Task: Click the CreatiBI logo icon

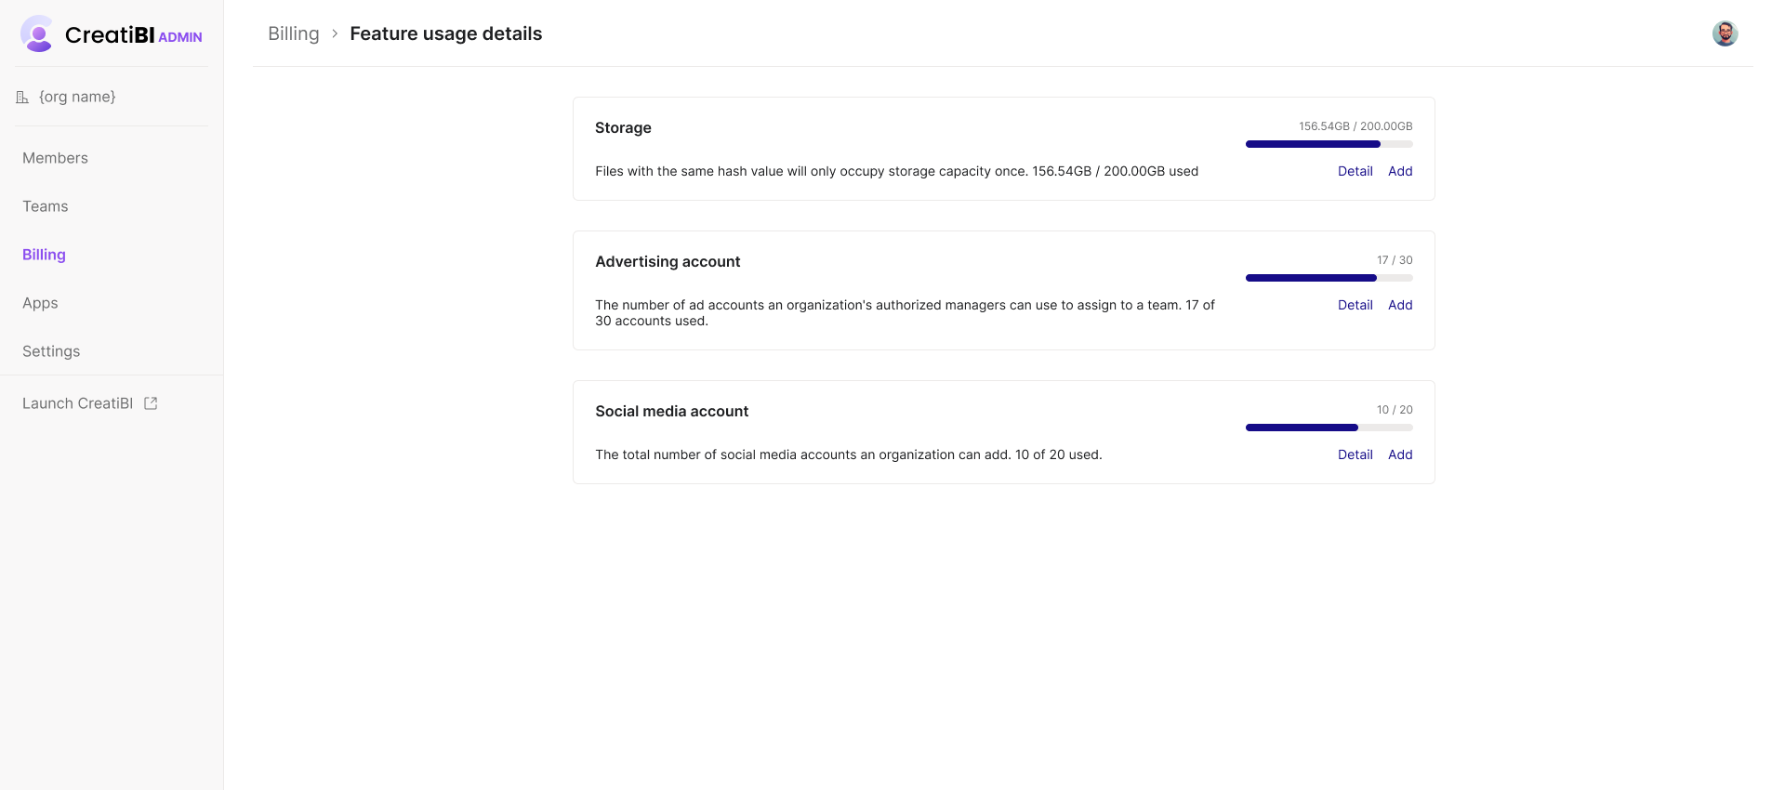Action: [x=38, y=34]
